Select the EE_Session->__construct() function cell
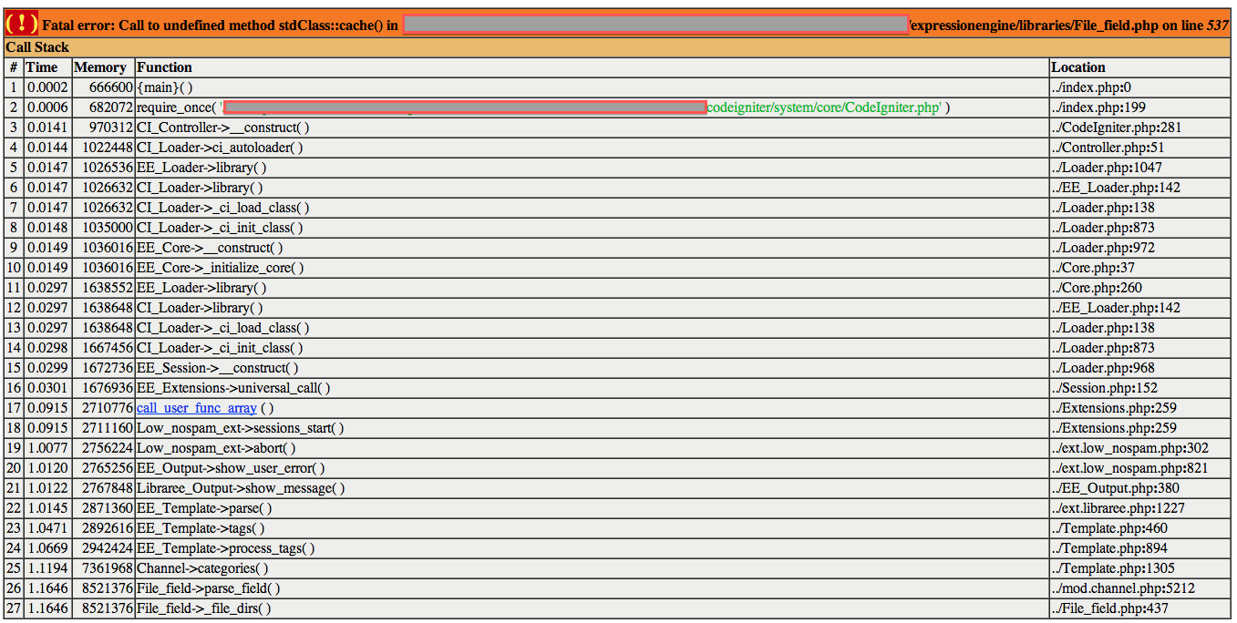Screen dimensions: 1237x623 click(x=217, y=368)
